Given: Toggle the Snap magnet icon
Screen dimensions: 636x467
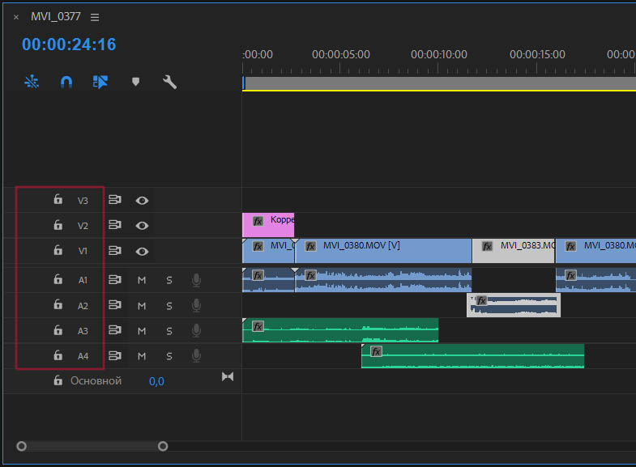Looking at the screenshot, I should click(66, 83).
